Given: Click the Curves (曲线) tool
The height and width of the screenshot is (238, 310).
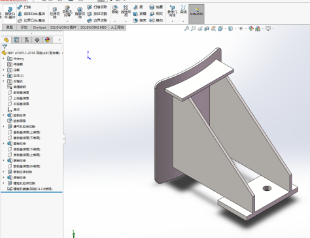Looking at the screenshot, I should (183, 10).
